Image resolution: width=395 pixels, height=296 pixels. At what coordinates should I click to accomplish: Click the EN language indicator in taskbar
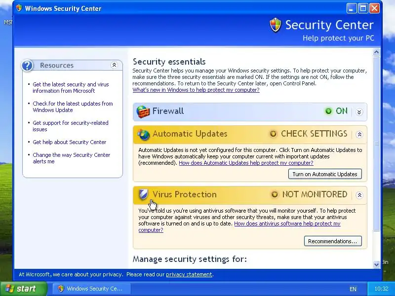pyautogui.click(x=353, y=289)
